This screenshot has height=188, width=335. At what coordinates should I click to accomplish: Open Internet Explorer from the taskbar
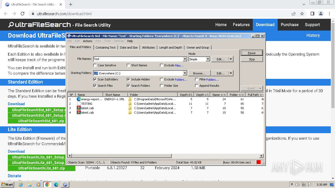click(x=21, y=185)
